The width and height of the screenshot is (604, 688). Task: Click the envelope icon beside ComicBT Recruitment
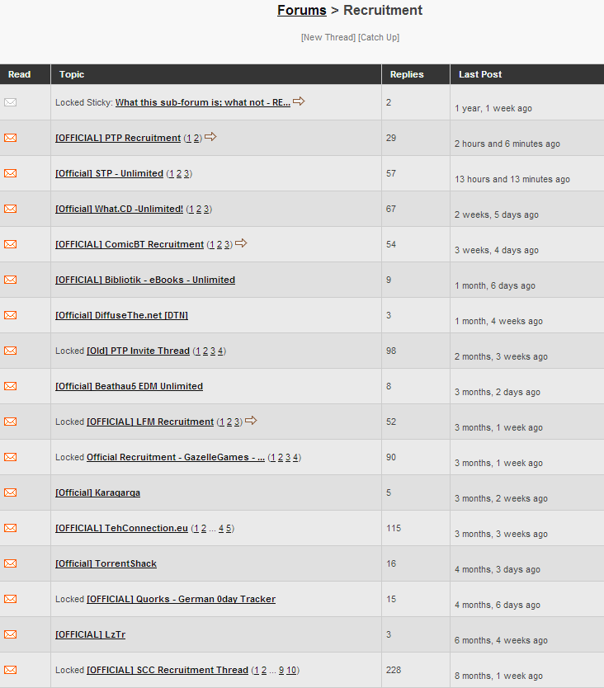(x=11, y=244)
